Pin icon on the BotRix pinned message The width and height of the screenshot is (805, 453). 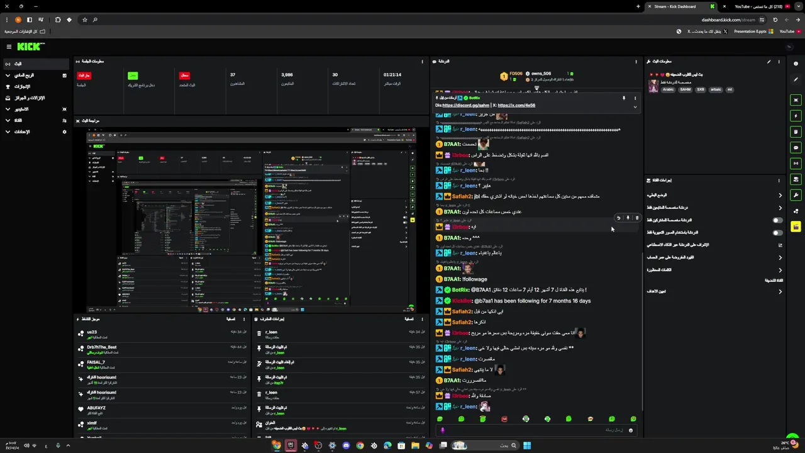(x=624, y=98)
